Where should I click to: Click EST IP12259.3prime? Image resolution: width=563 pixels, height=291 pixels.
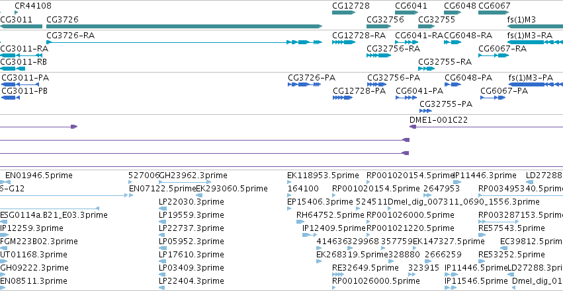(32, 228)
